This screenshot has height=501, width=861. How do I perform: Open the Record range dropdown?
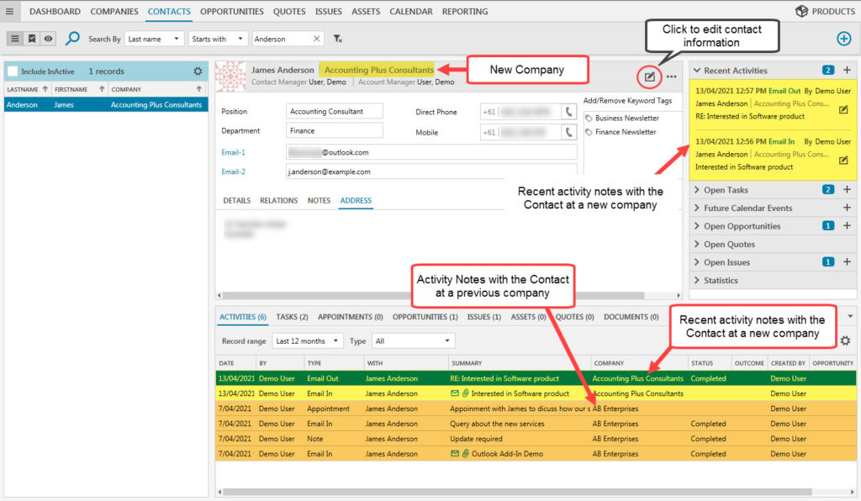click(x=307, y=341)
